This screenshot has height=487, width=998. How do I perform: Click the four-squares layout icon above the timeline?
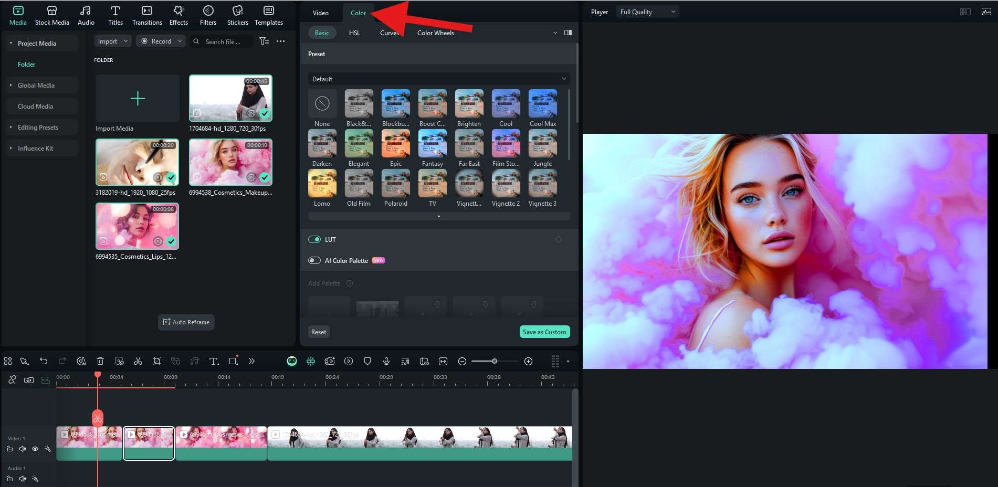[8, 361]
